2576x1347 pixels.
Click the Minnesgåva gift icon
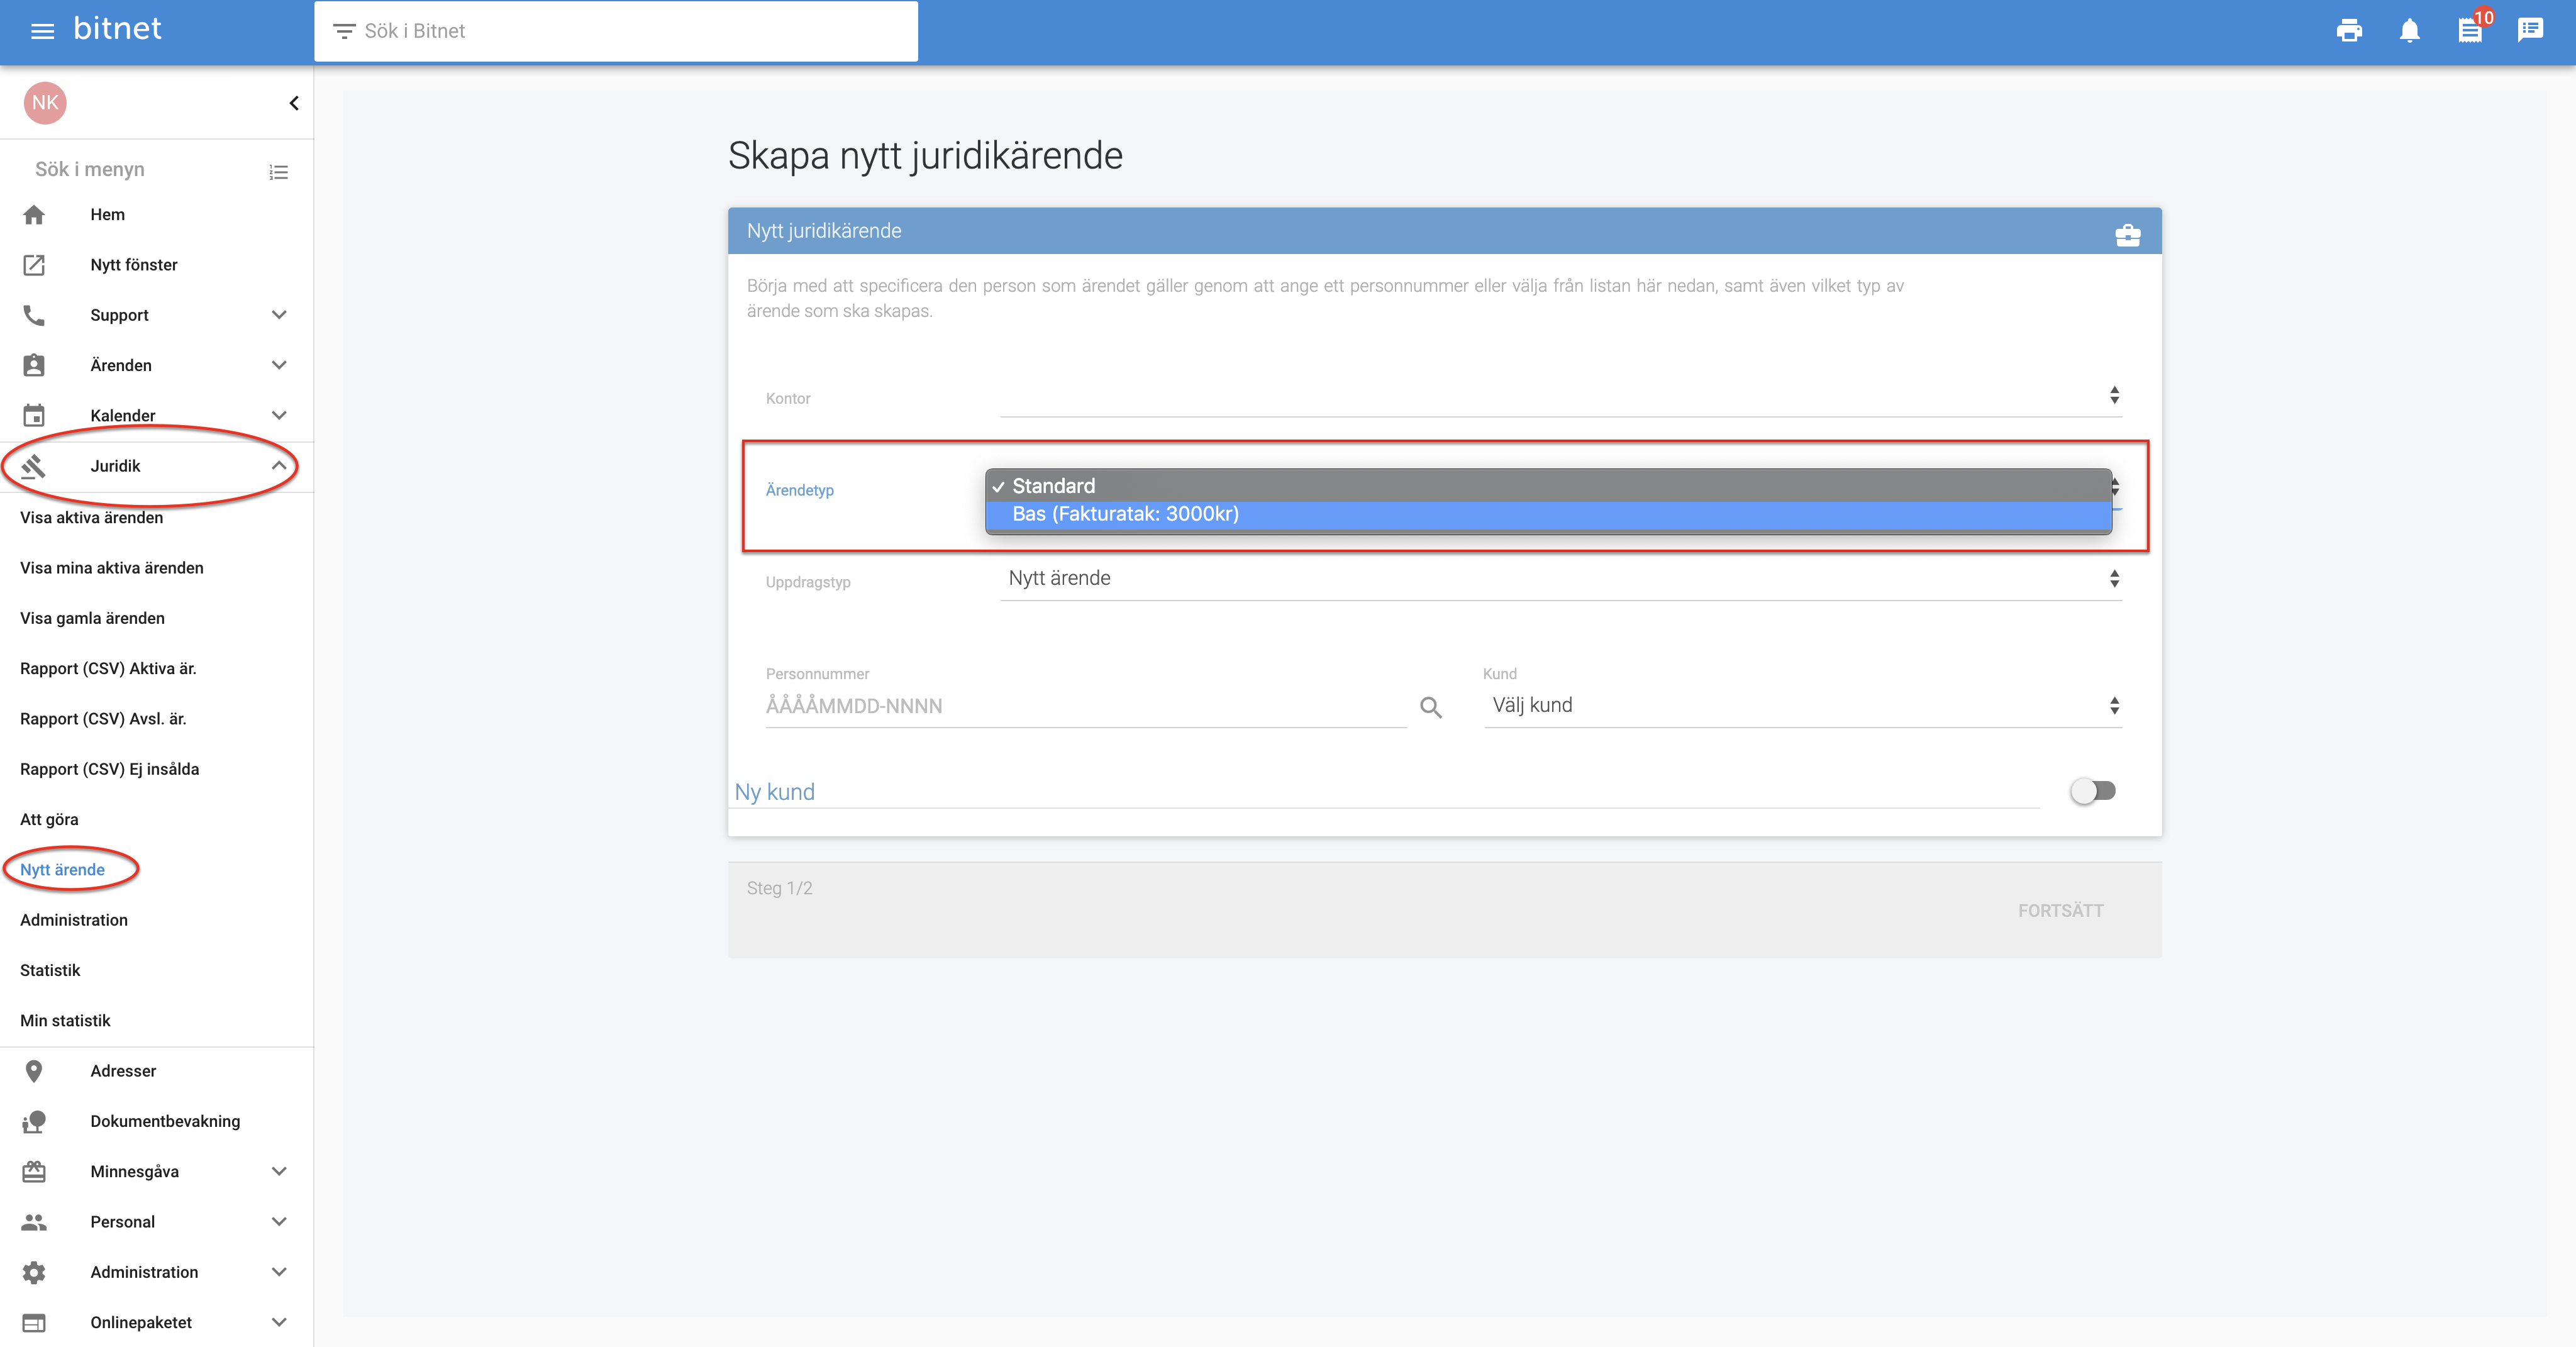point(34,1172)
